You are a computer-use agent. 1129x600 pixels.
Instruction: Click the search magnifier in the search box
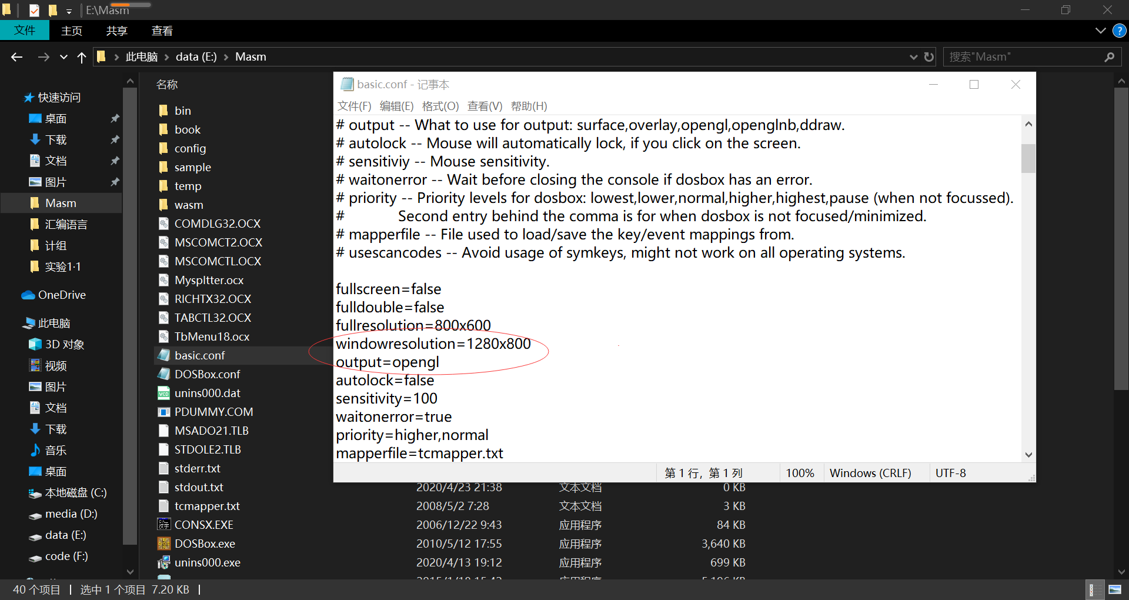[1109, 56]
